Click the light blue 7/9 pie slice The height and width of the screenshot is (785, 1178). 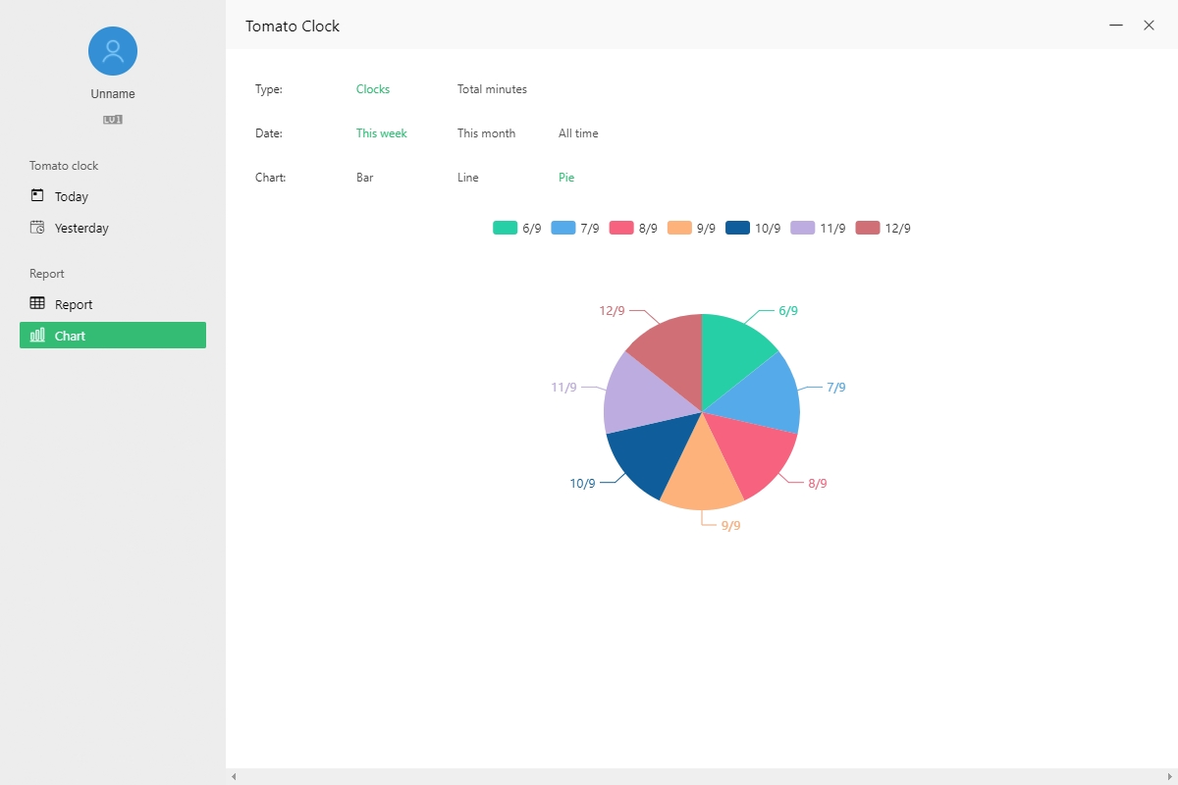point(764,394)
